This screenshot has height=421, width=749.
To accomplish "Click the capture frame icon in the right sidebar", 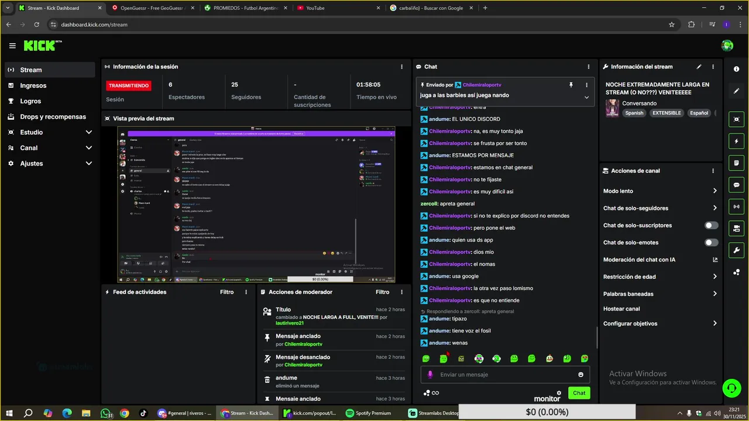I will pos(736,119).
